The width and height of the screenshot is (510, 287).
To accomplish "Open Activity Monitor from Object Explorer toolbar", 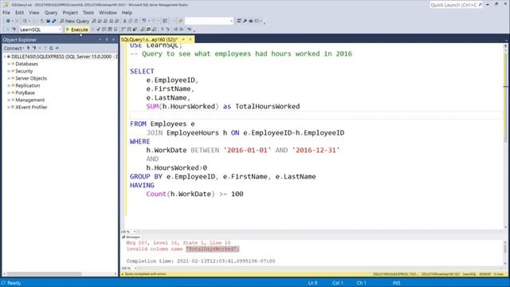I will (x=57, y=48).
